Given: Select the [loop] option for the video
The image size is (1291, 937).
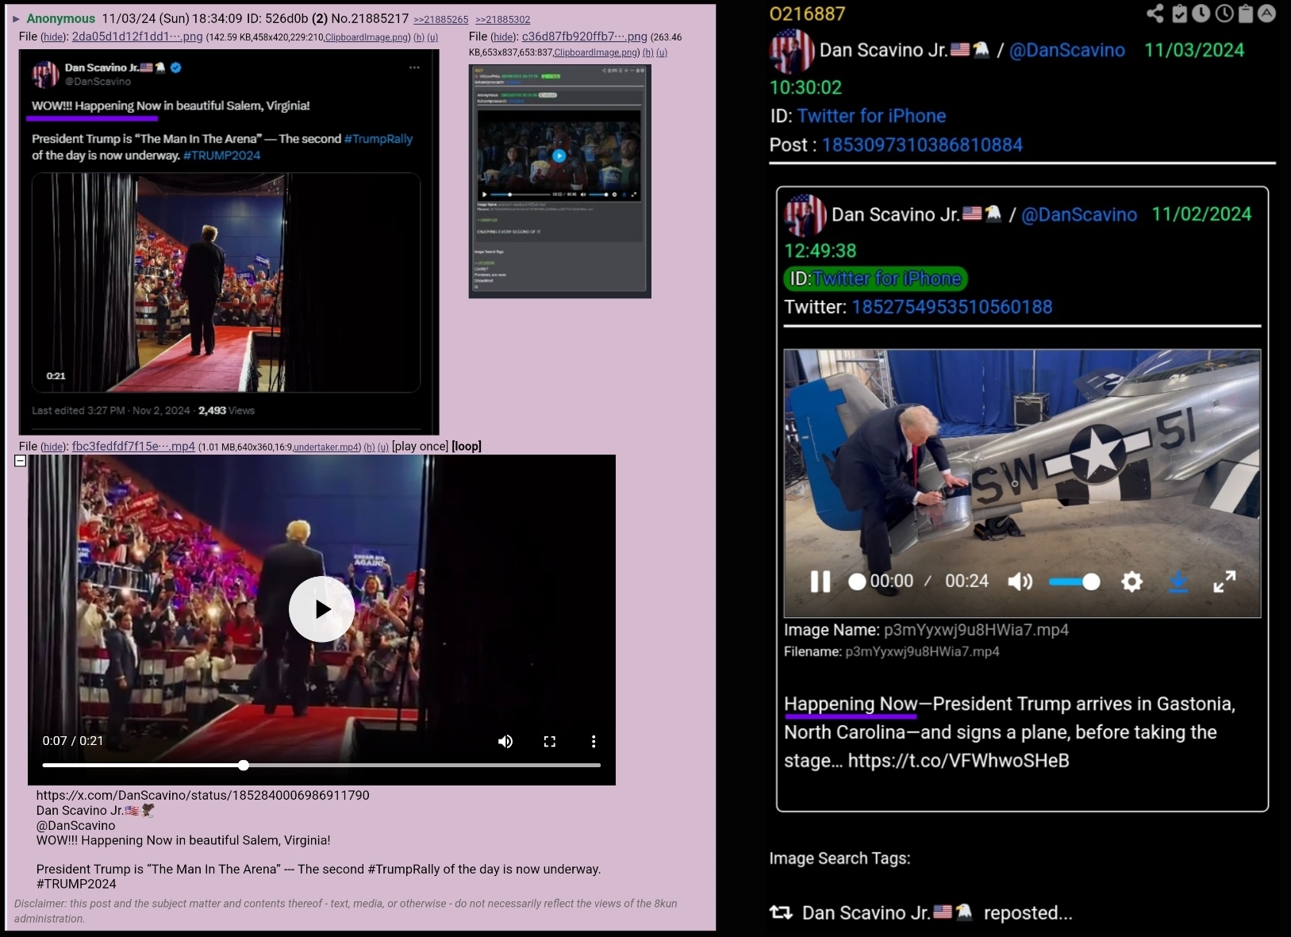Looking at the screenshot, I should (x=467, y=446).
